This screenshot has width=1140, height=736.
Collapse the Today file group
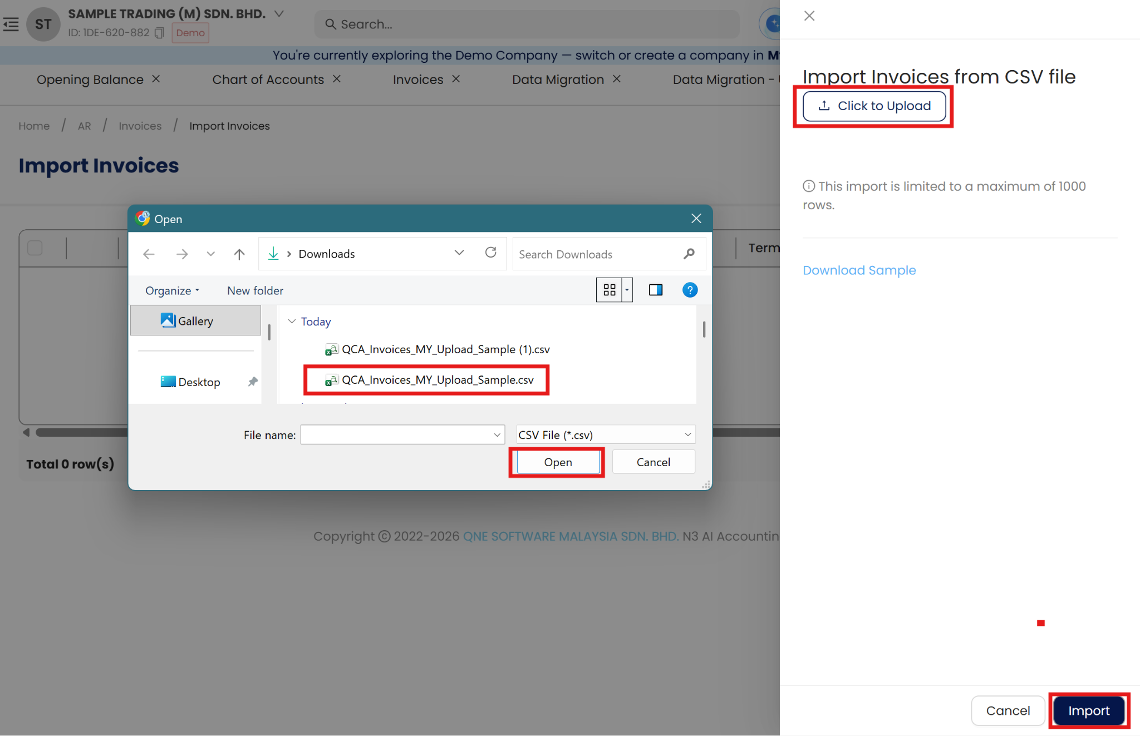click(x=292, y=322)
